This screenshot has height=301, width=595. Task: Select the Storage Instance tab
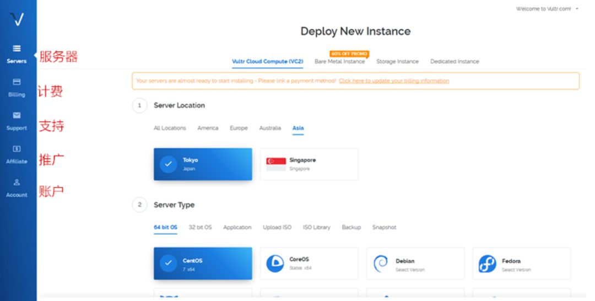coord(397,62)
